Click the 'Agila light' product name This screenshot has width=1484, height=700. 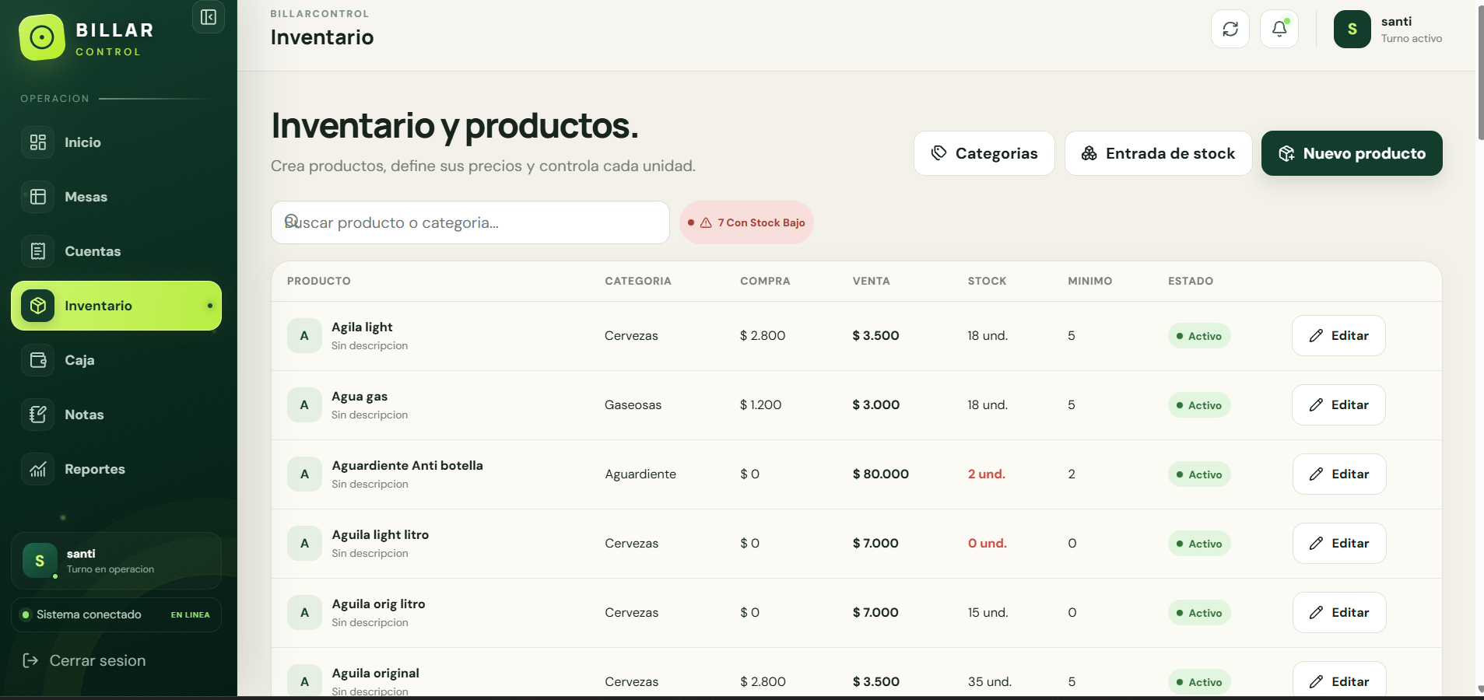point(362,327)
